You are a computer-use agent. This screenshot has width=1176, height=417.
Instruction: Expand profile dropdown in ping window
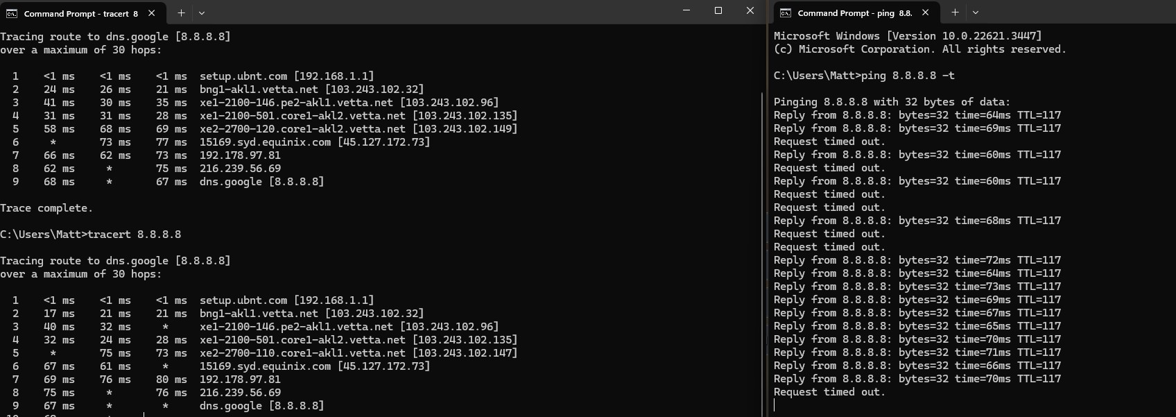976,12
